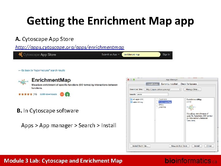
Task: Open the Submit an App dropdown
Action: 110,54
